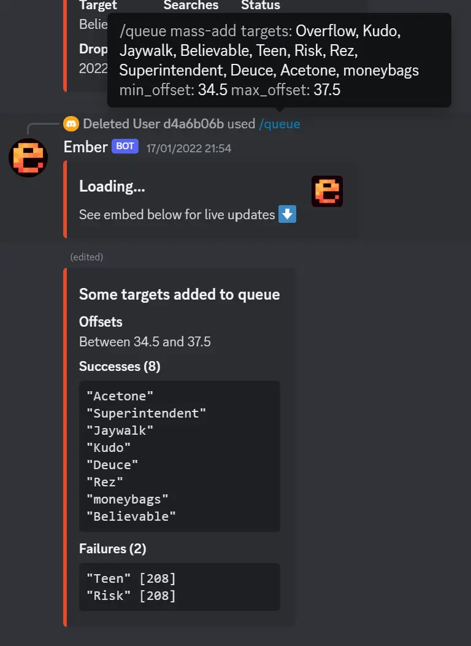471x646 pixels.
Task: Select the "Teen" [208] failure entry
Action: [x=131, y=578]
